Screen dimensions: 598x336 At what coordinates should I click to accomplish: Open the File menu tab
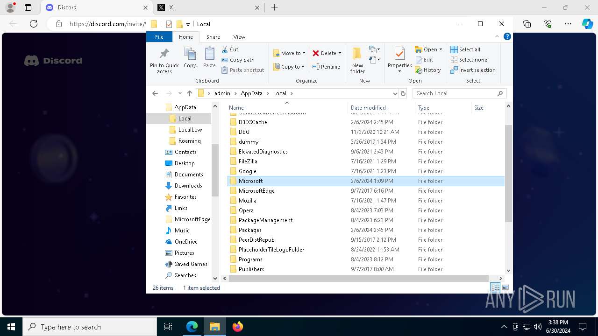pyautogui.click(x=159, y=36)
